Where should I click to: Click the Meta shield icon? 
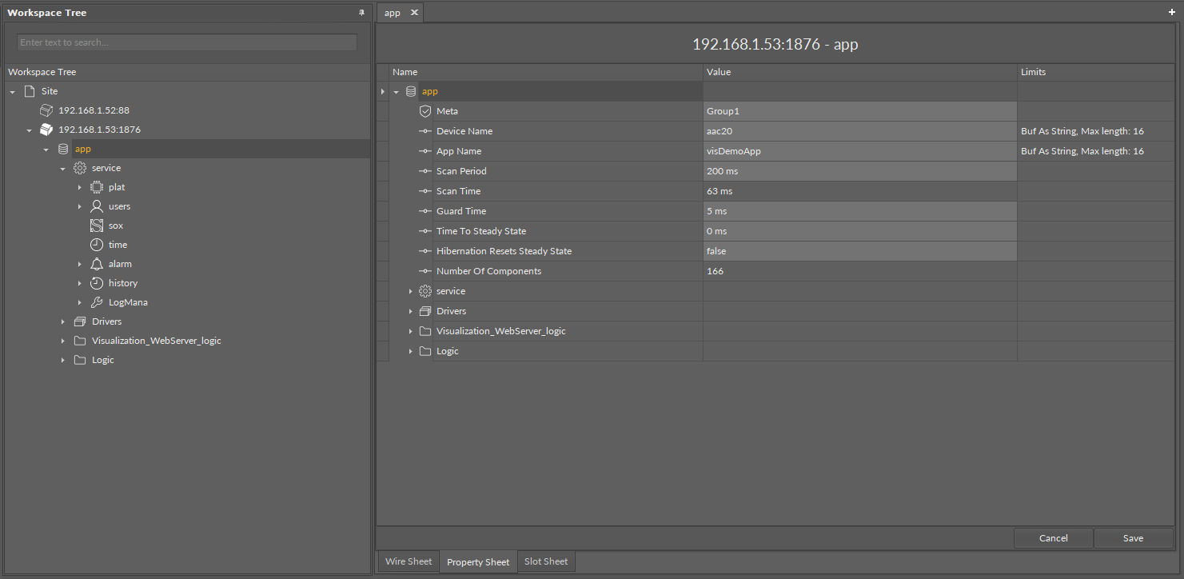pos(425,111)
